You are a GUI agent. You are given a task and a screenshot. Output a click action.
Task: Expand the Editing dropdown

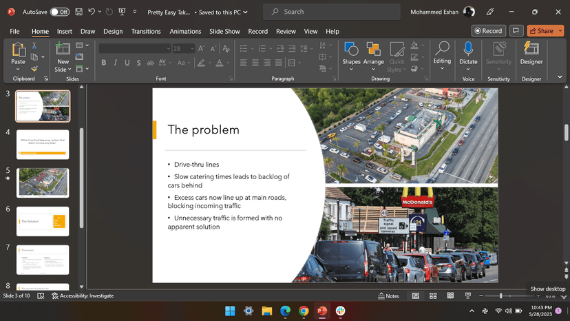pos(442,68)
